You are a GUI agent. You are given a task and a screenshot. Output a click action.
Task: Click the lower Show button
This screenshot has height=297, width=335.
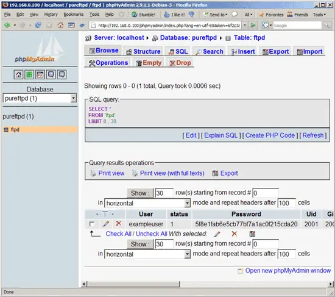(140, 244)
